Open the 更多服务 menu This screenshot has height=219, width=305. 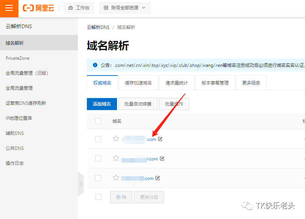pos(251,82)
